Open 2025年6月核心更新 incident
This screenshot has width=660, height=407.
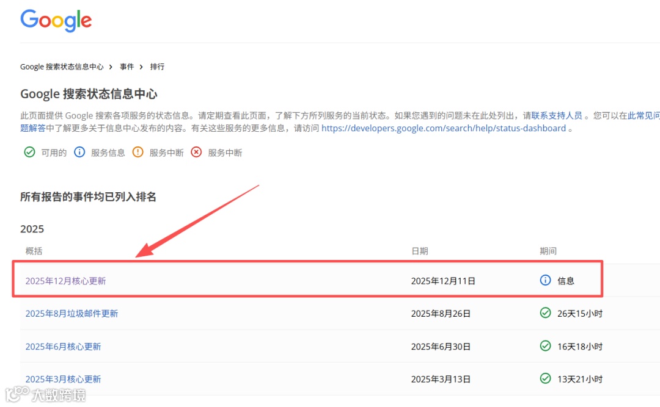[63, 347]
